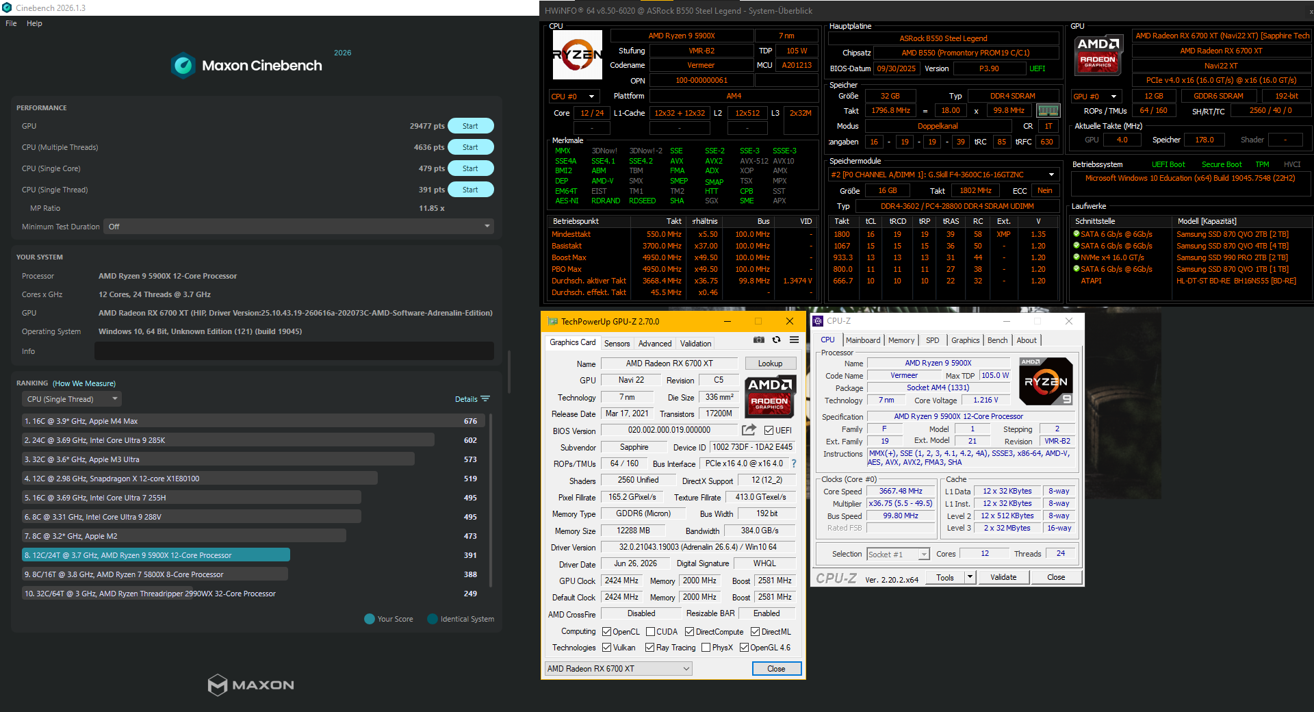Click the Cinebench icon in the title bar
The height and width of the screenshot is (712, 1314).
click(8, 8)
